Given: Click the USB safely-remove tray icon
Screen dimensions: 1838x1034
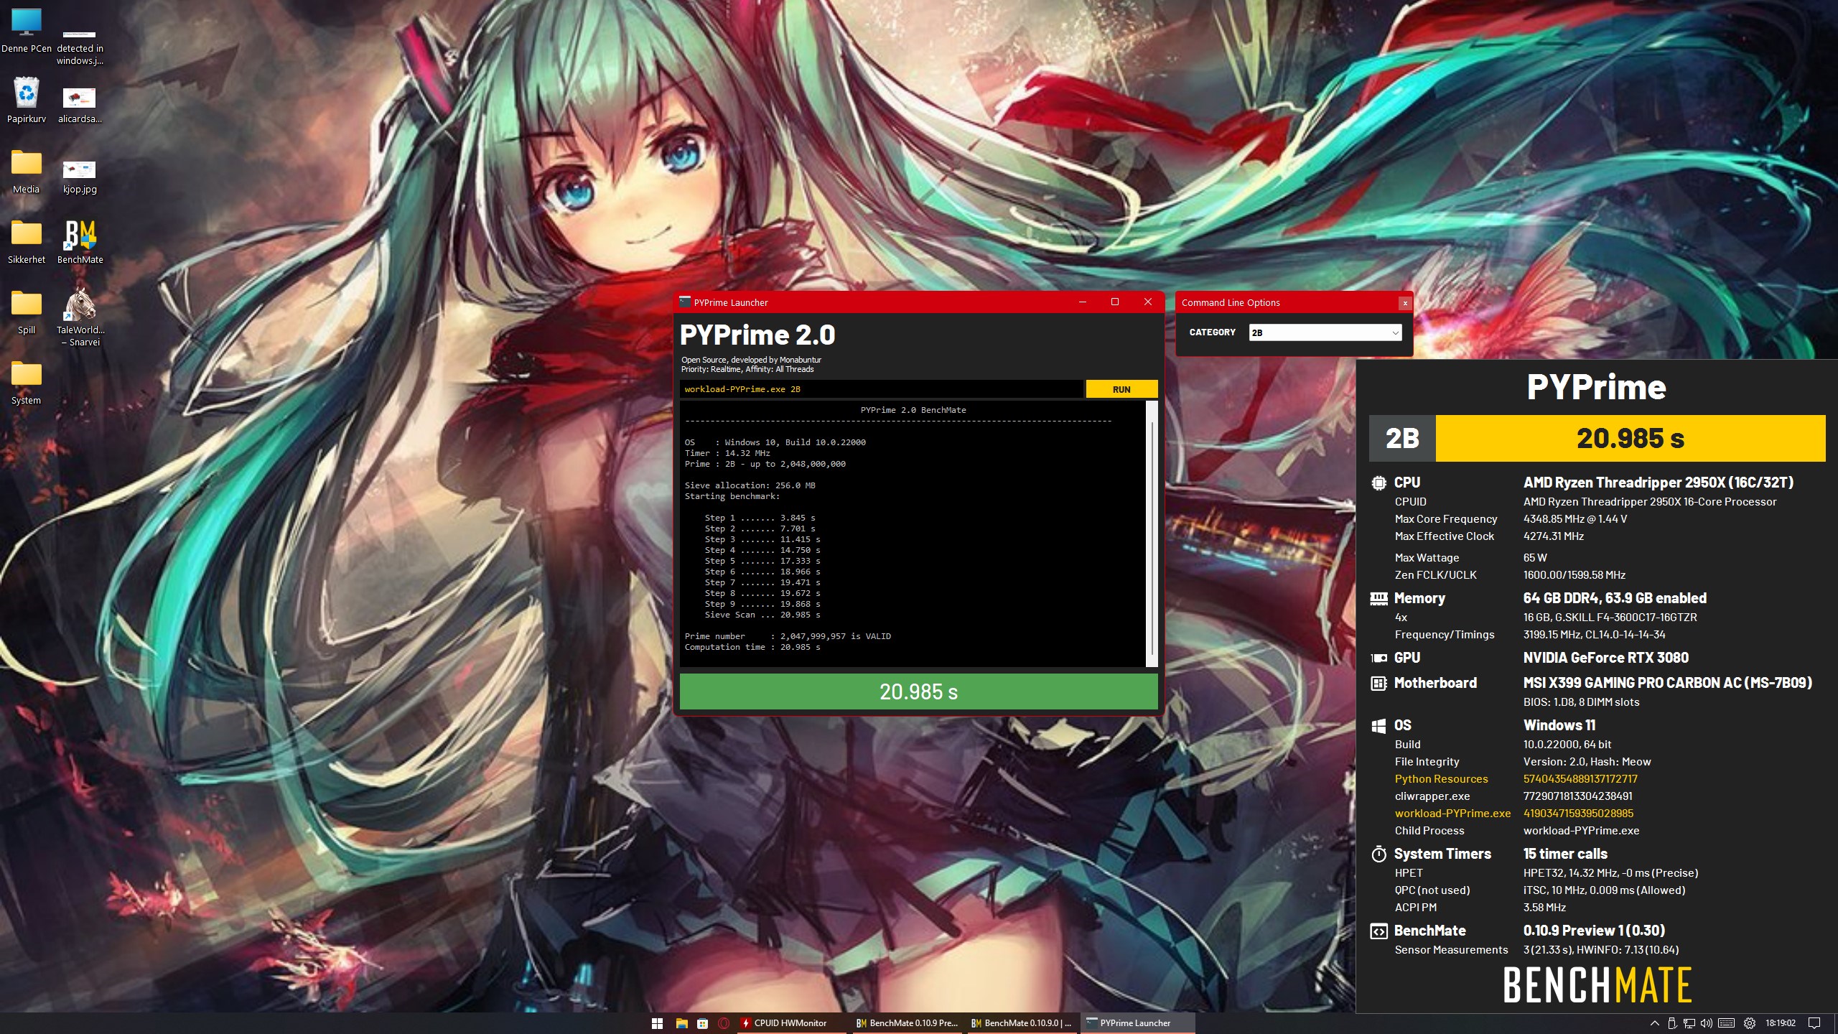Looking at the screenshot, I should click(x=1672, y=1023).
